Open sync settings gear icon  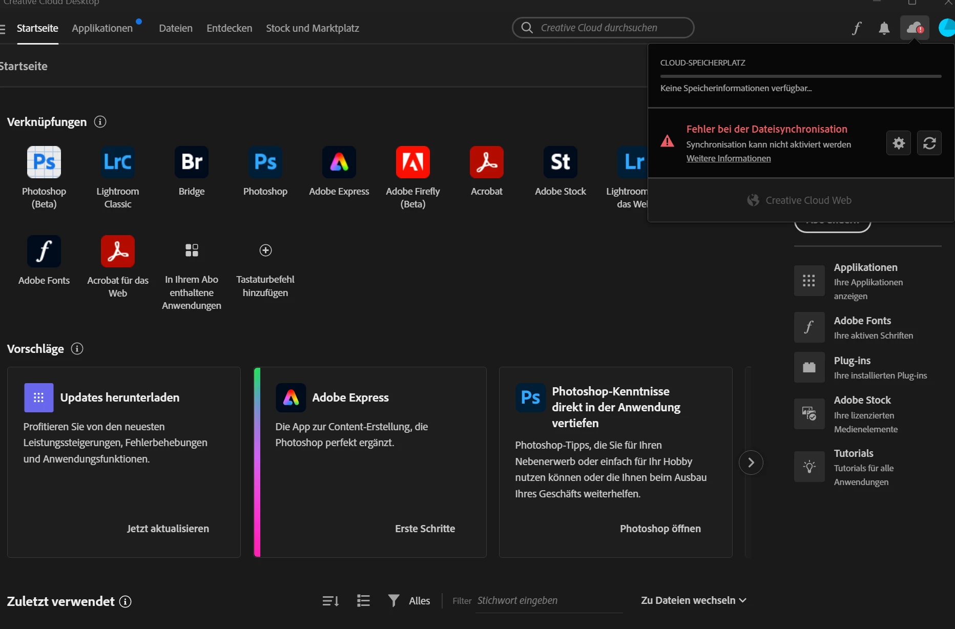click(x=899, y=143)
